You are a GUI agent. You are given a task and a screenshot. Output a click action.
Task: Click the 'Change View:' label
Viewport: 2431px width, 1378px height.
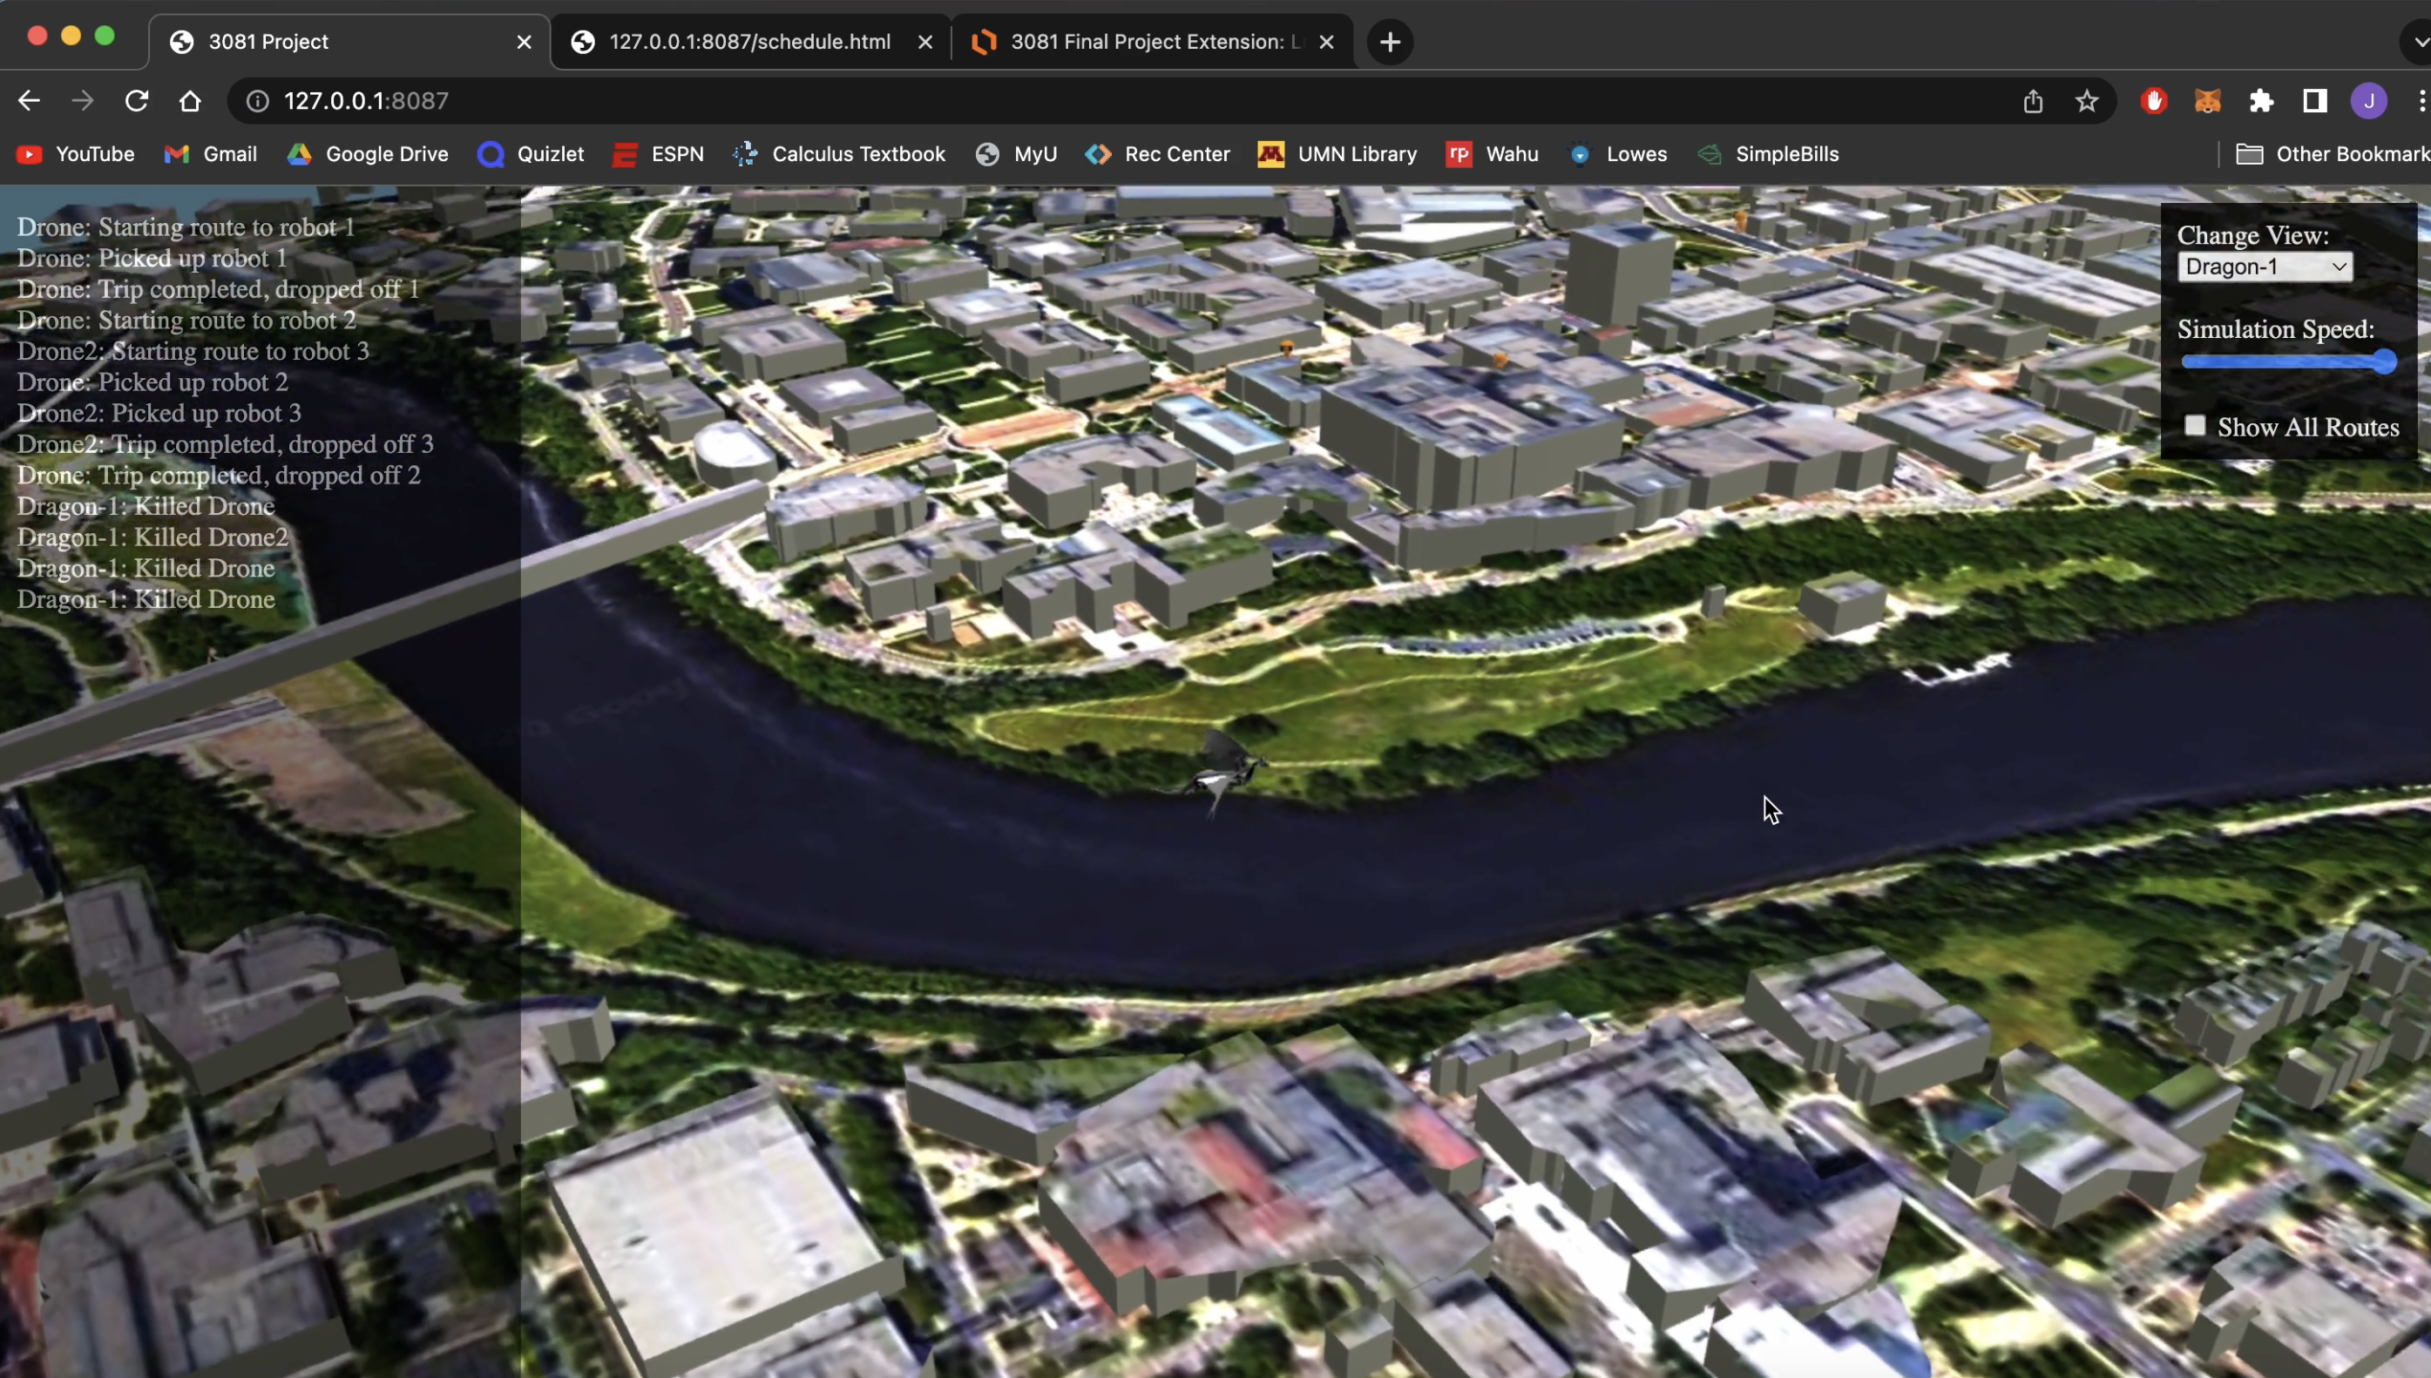point(2253,234)
